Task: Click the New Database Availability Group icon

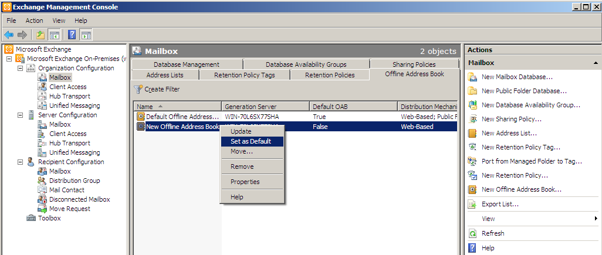Action: 472,105
